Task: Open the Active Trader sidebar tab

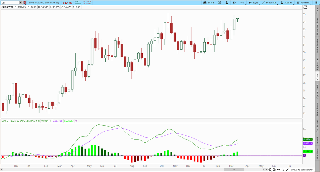Action: 317,46
